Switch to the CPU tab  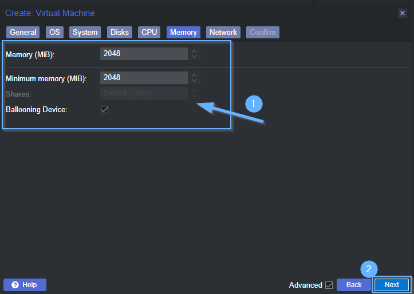[x=149, y=33]
